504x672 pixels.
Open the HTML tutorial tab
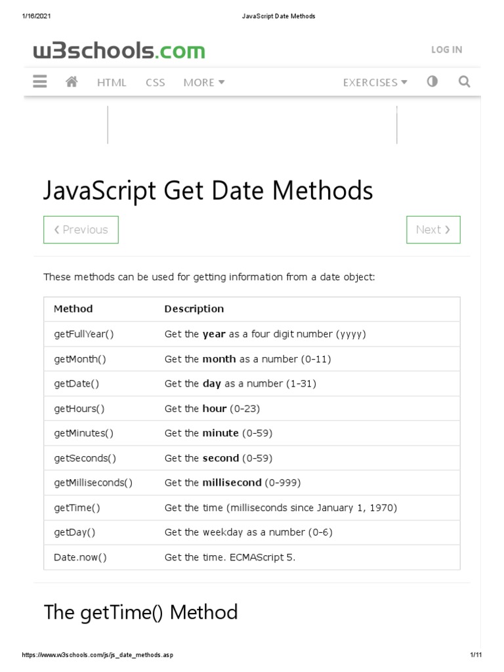(x=112, y=82)
